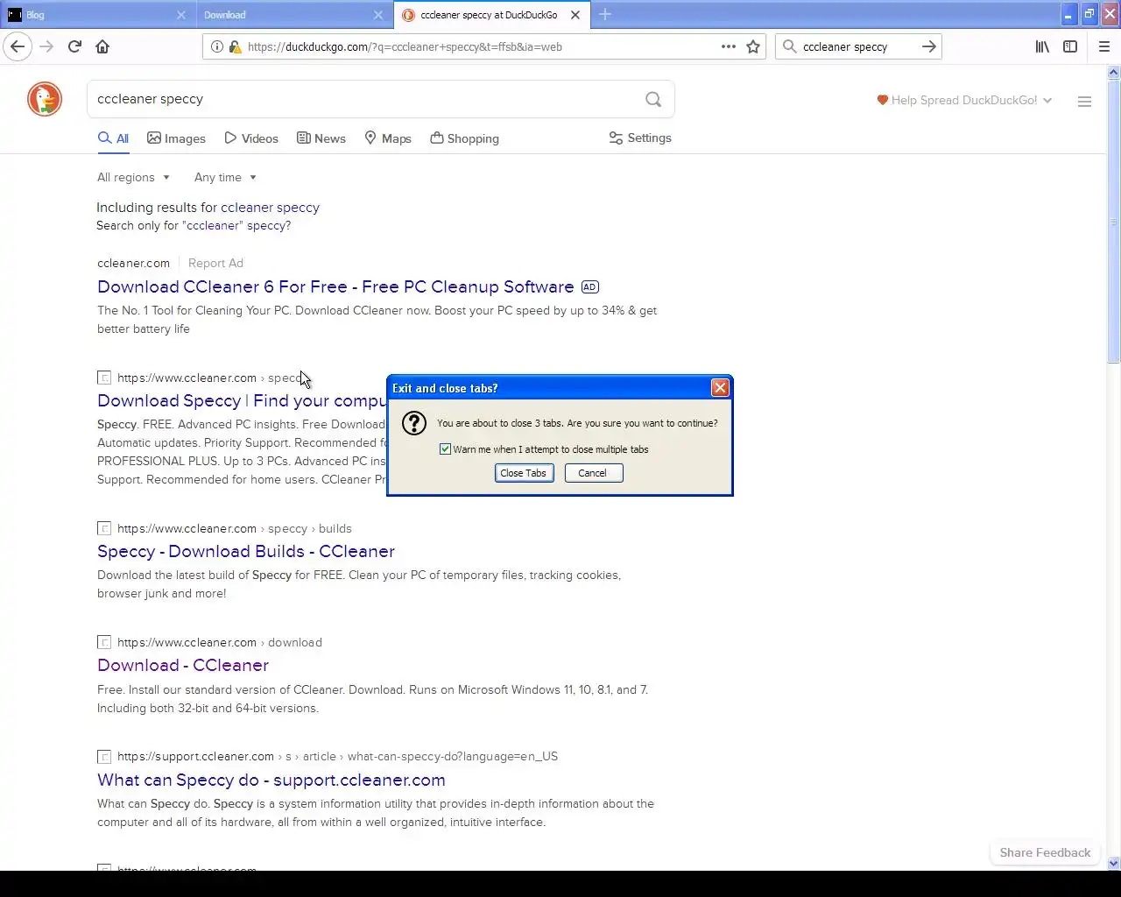
Task: Bookmark this page with the star
Action: click(x=753, y=46)
